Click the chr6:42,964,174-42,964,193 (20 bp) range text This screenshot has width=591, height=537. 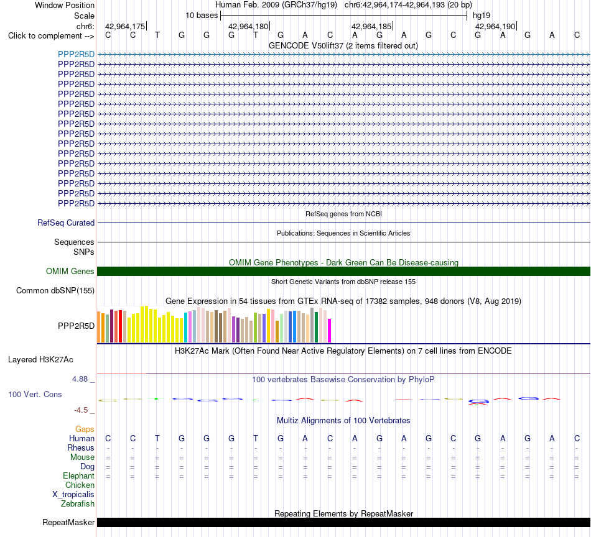pyautogui.click(x=408, y=5)
